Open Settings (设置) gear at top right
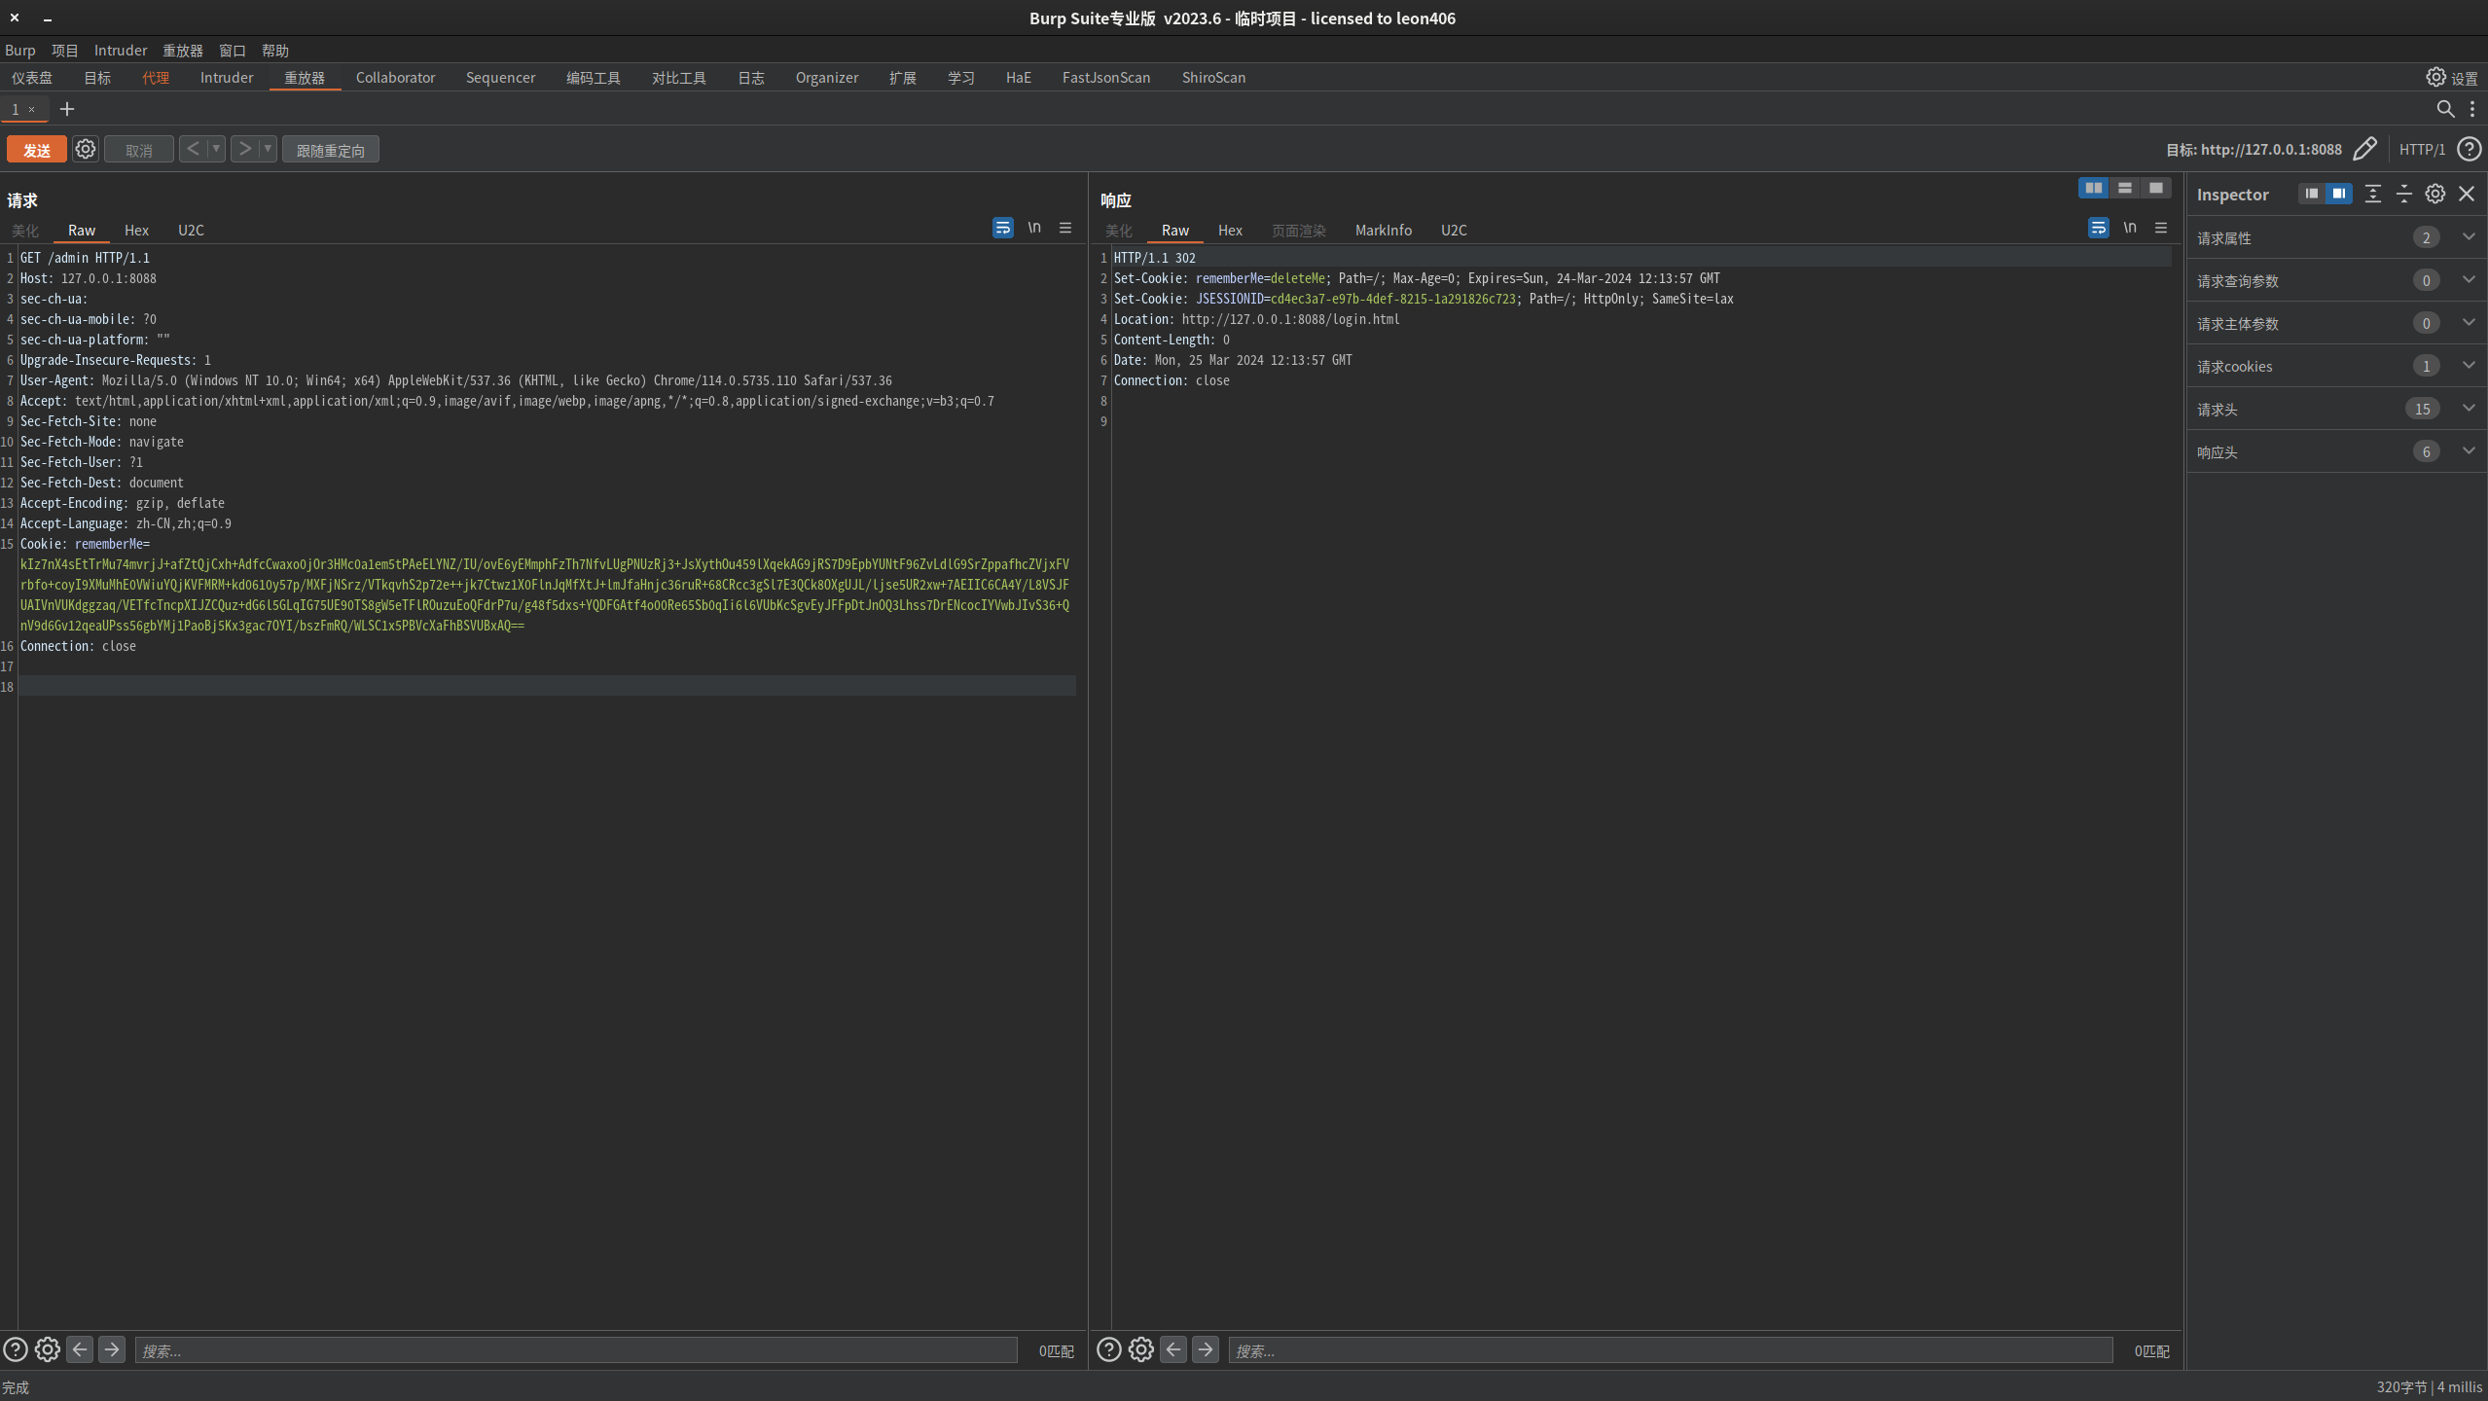2488x1401 pixels. coord(2452,78)
